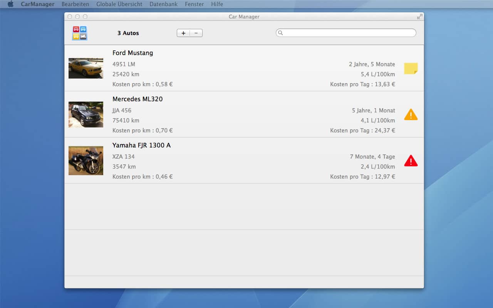Click the CarManager four-cars app icon
This screenshot has width=493, height=308.
[80, 33]
